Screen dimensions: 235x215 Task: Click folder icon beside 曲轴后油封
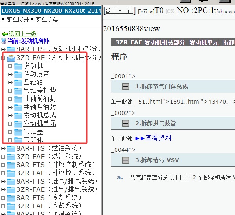point(18,107)
